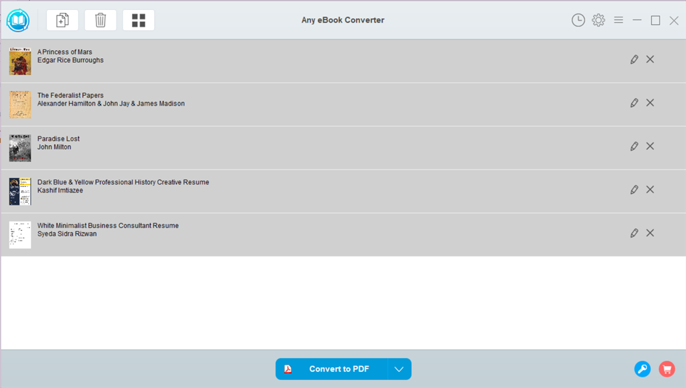Screen dimensions: 686x388
Task: Click title White Minimalist Business Consultant Resume
Action: pos(108,225)
